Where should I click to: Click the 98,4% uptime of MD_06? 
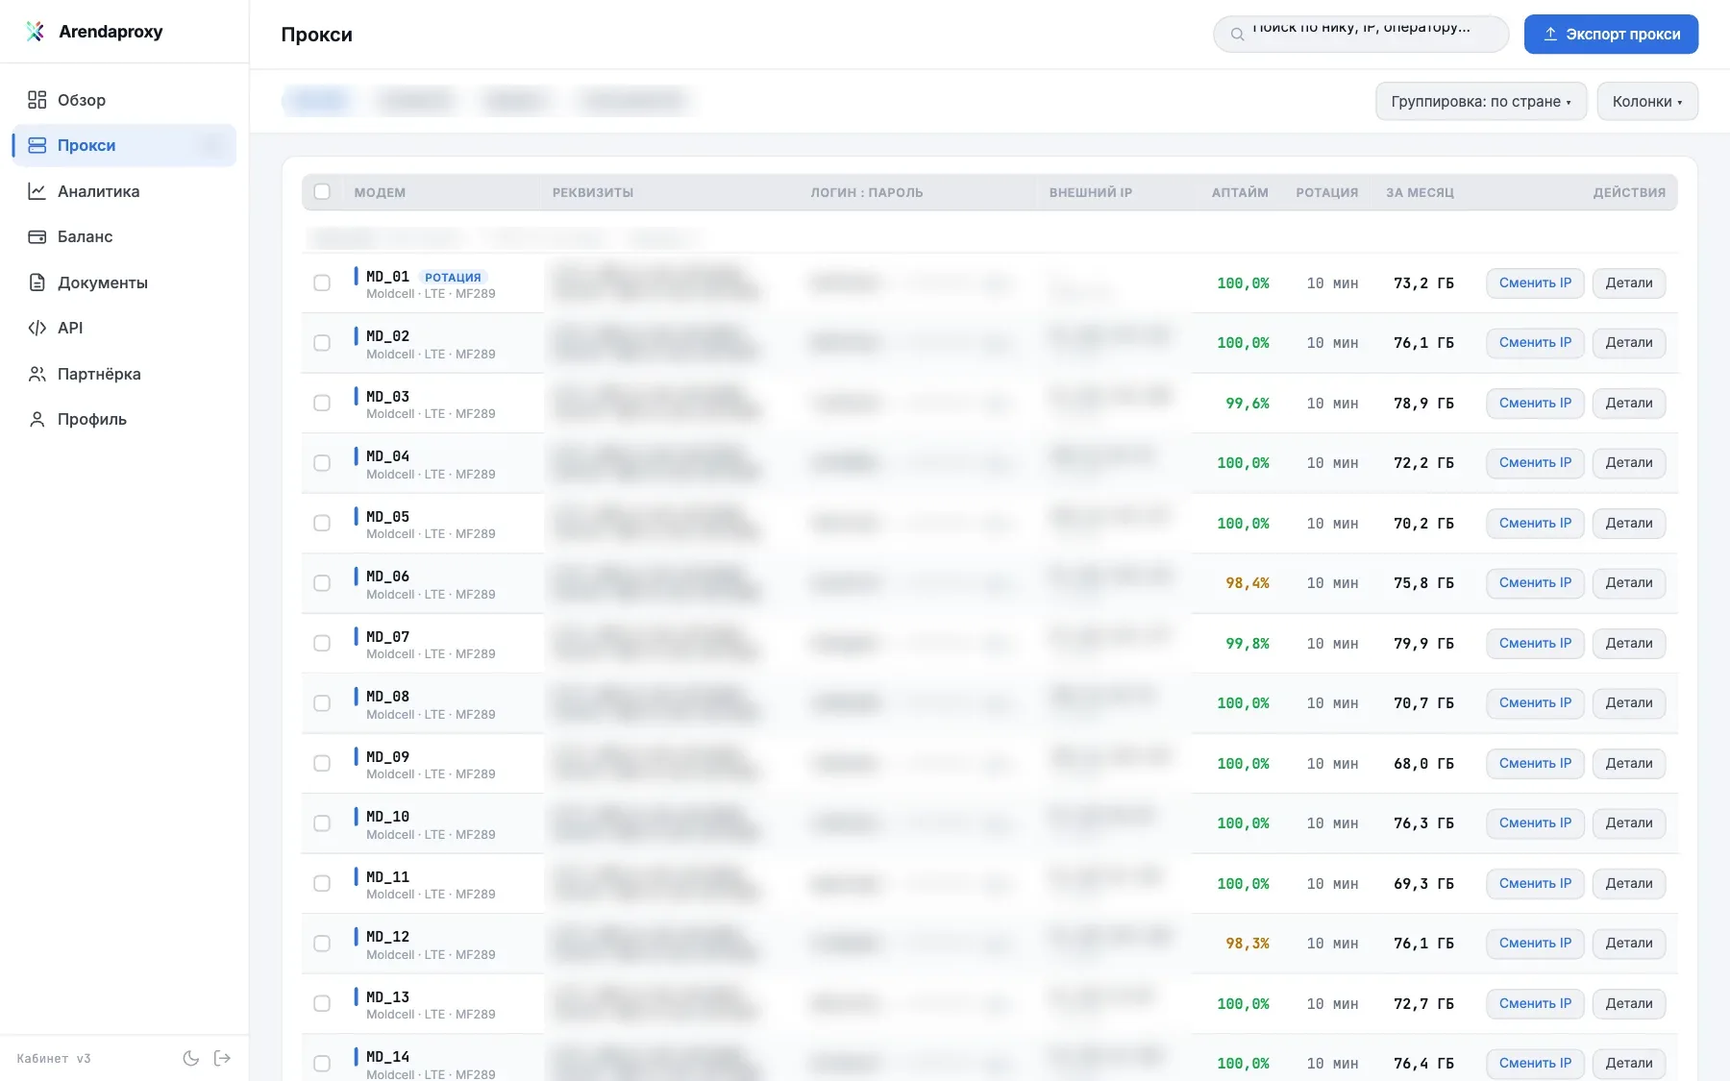1248,583
